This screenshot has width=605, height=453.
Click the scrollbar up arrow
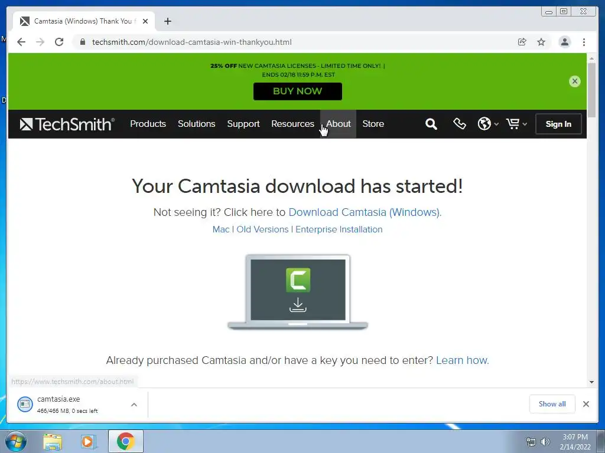click(591, 58)
